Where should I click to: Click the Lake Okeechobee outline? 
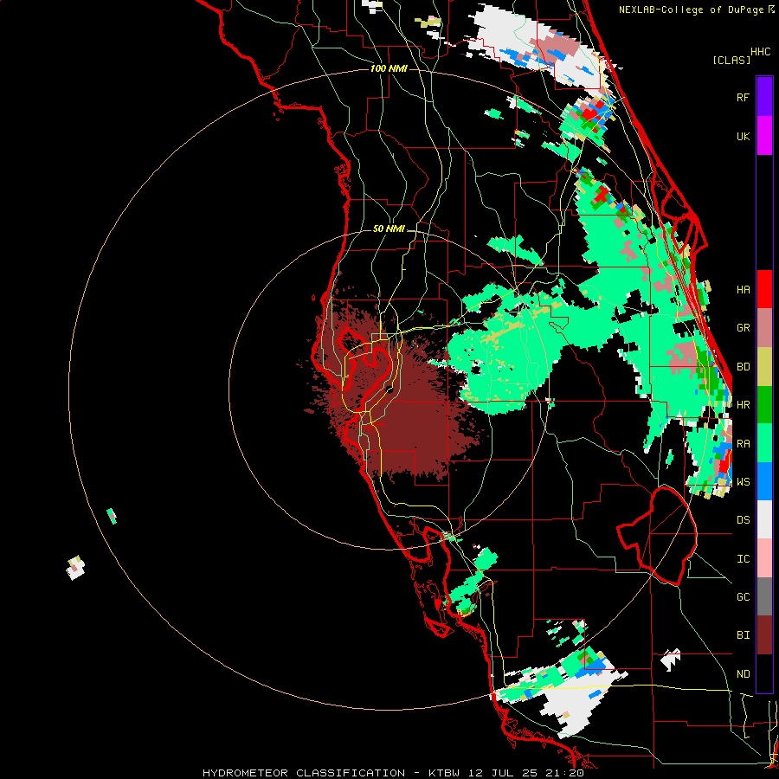[657, 536]
